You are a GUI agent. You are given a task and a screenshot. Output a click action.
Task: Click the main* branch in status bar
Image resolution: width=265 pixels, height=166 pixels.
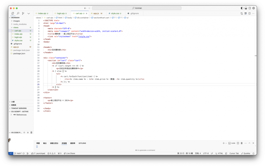point(18,154)
